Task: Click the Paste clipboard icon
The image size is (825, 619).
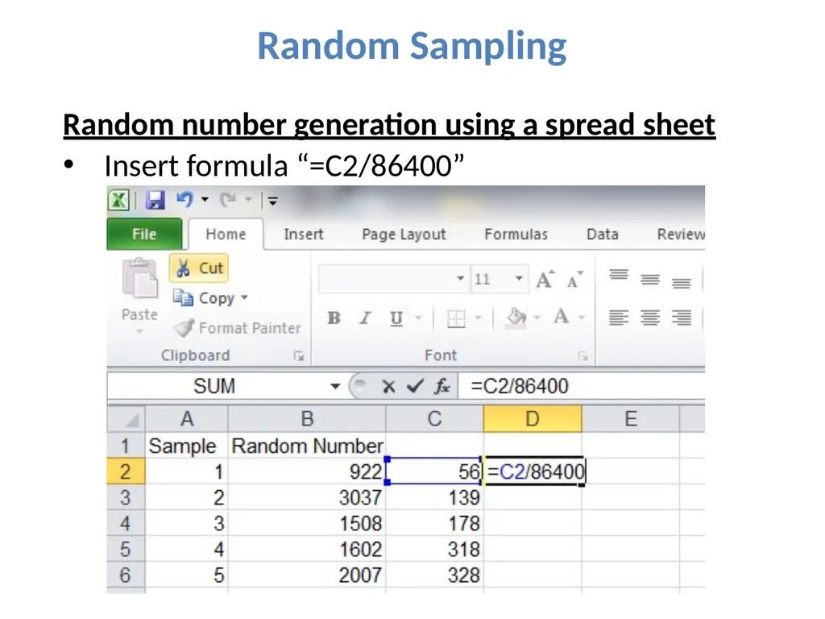Action: tap(139, 278)
